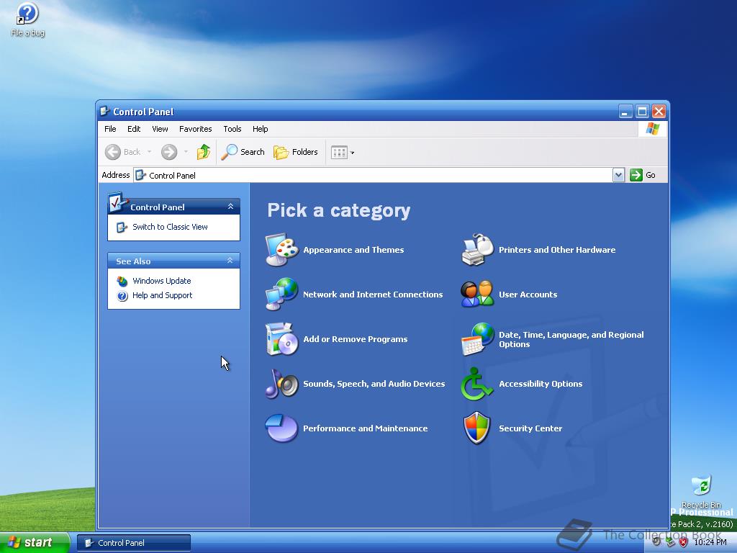Click the Control Panel taskbar button
Screen dimensions: 737x553
pyautogui.click(x=134, y=543)
